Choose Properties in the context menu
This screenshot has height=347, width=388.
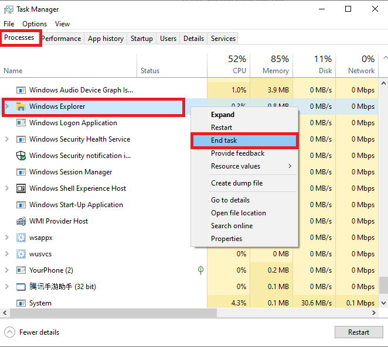click(x=244, y=239)
